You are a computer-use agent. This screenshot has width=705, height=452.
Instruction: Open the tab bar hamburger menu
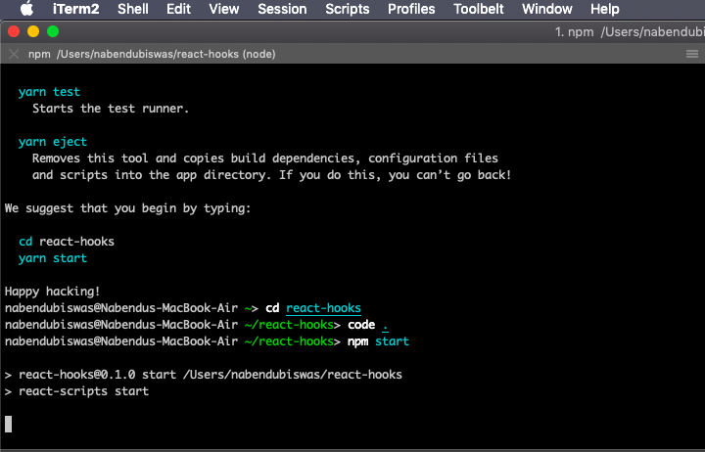[692, 54]
